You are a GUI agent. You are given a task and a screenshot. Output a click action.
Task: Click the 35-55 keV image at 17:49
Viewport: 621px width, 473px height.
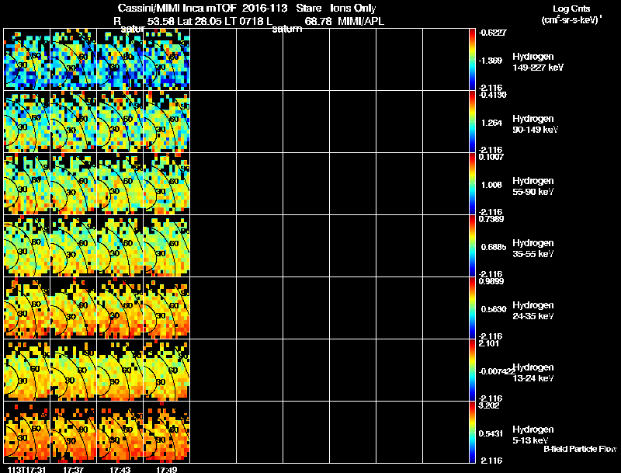[x=167, y=246]
